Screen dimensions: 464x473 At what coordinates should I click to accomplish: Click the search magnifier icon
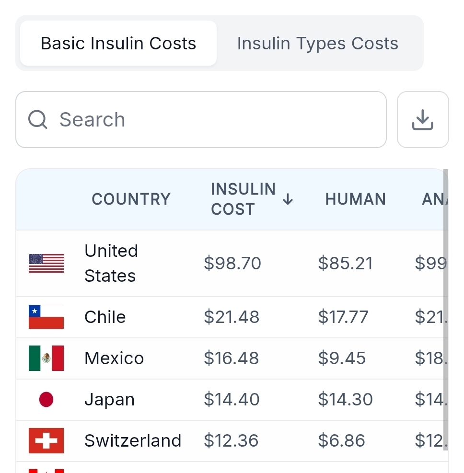38,120
